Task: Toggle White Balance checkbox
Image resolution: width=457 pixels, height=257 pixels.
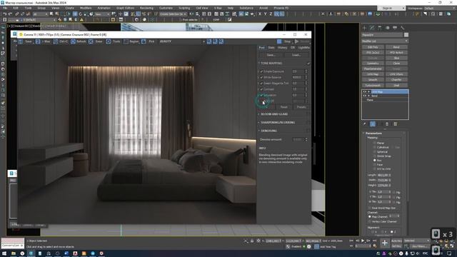Action: pyautogui.click(x=261, y=77)
